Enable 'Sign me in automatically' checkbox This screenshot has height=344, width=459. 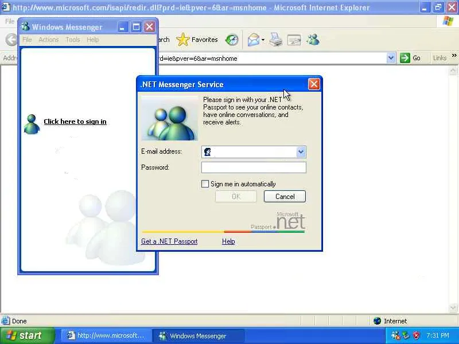click(x=205, y=183)
